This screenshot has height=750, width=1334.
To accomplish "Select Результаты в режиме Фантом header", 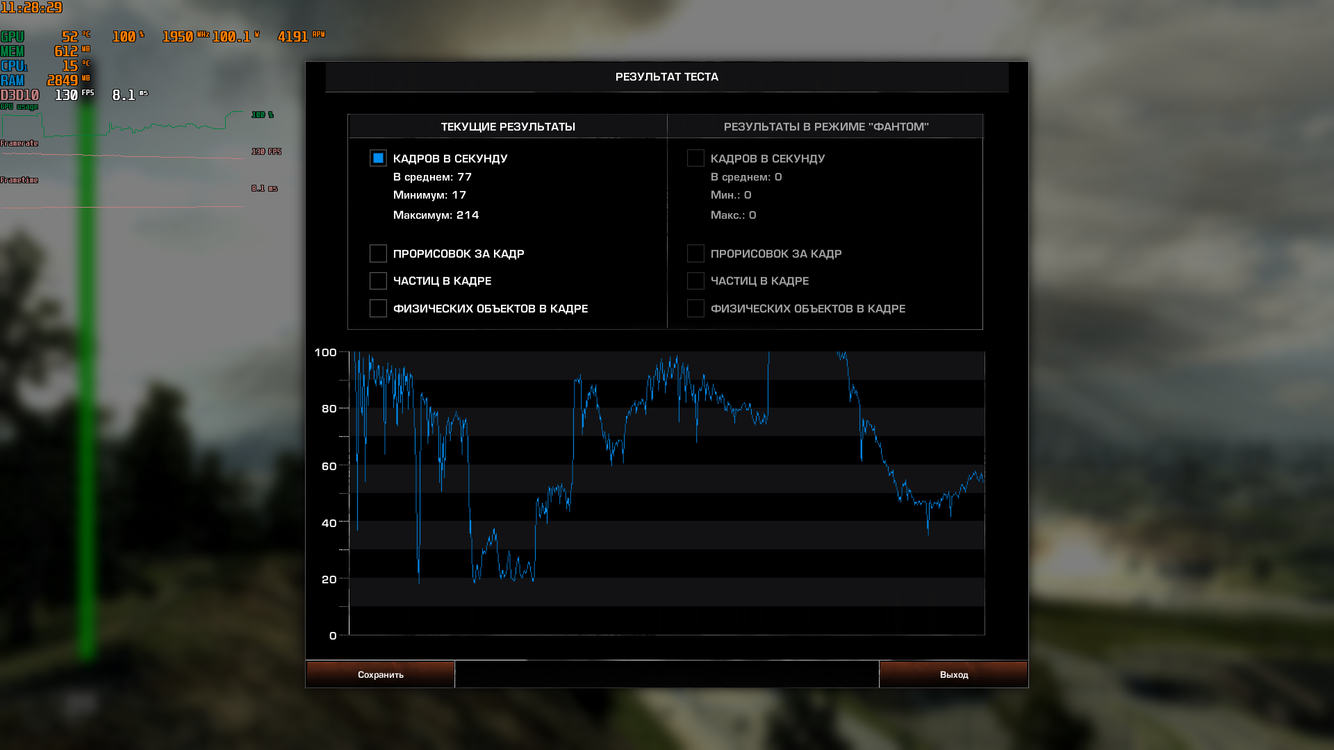I will pos(825,126).
